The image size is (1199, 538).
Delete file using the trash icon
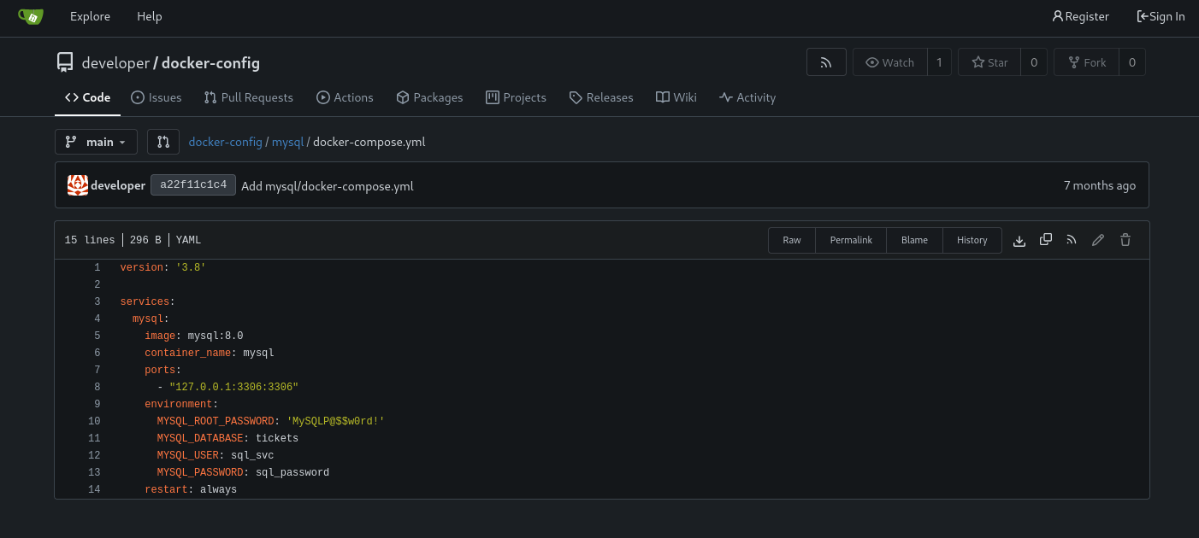tap(1125, 240)
